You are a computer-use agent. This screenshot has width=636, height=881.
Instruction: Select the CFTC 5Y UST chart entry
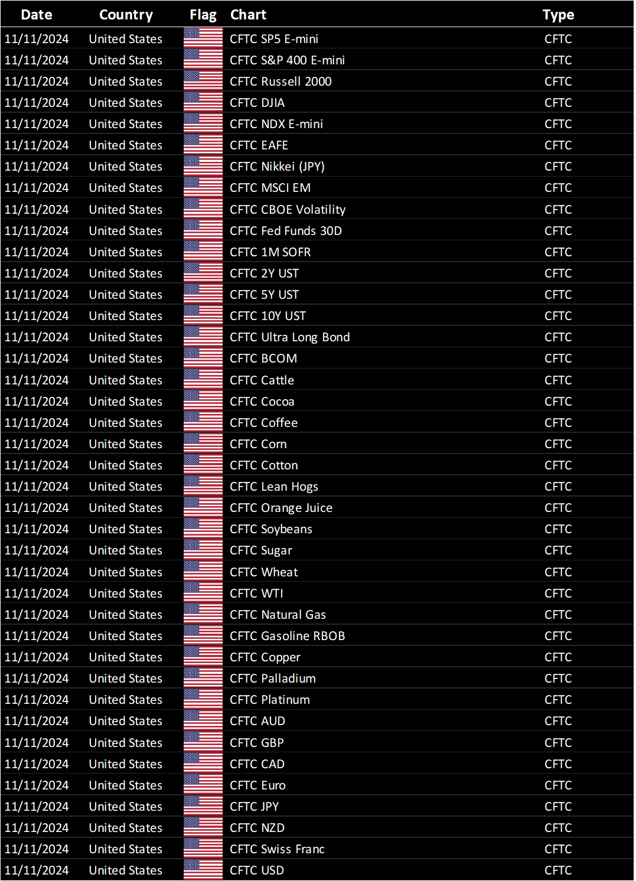265,294
